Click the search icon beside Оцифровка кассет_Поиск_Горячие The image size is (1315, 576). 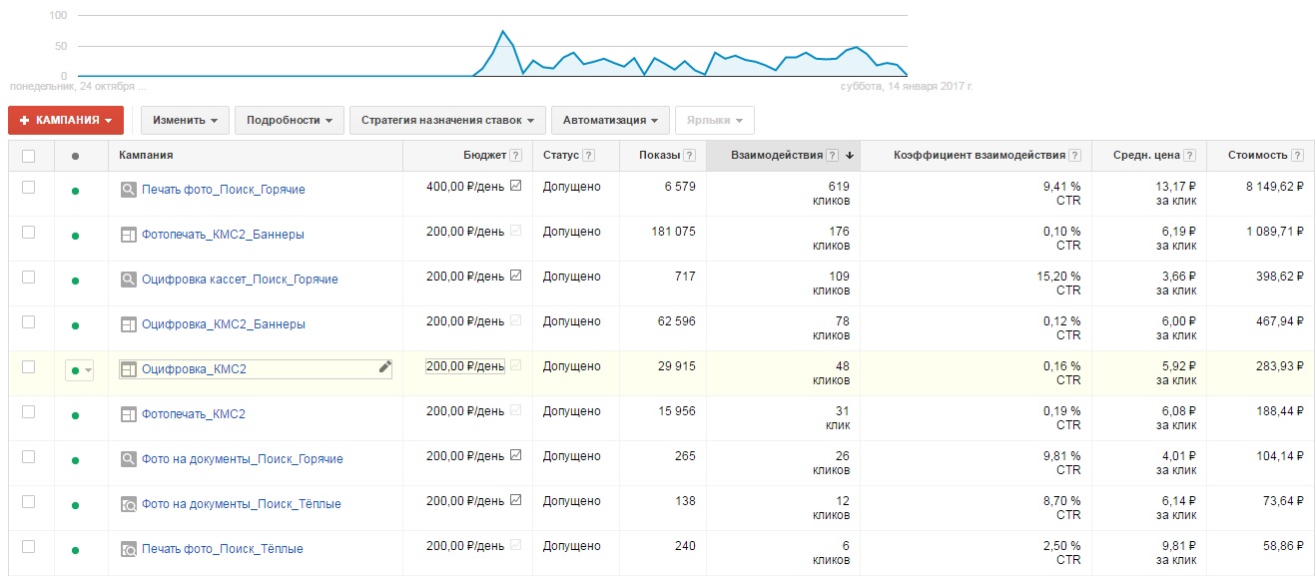tap(128, 280)
